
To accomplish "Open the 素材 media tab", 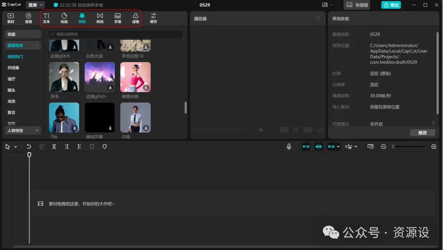I will pos(10,18).
